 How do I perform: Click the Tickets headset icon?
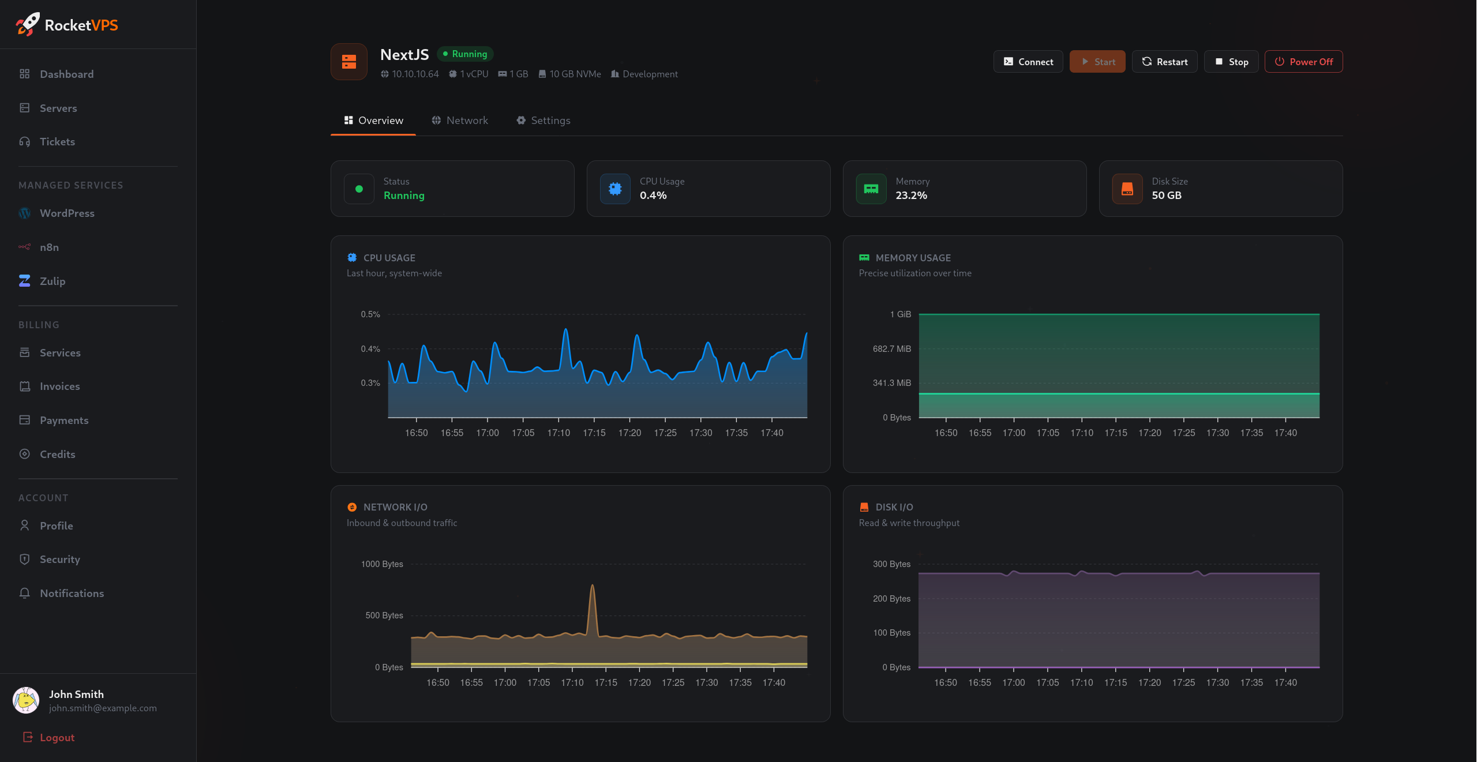tap(24, 141)
